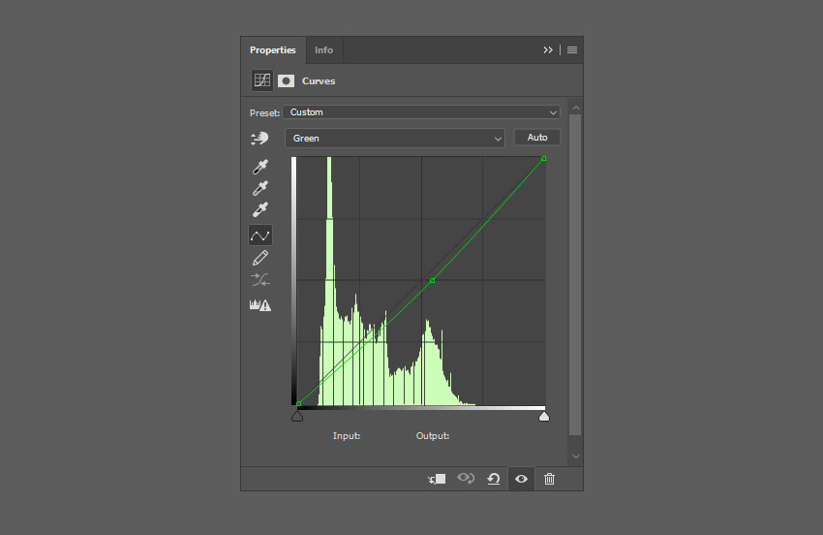Click the scrollbar down arrow
The width and height of the screenshot is (823, 535).
[576, 456]
